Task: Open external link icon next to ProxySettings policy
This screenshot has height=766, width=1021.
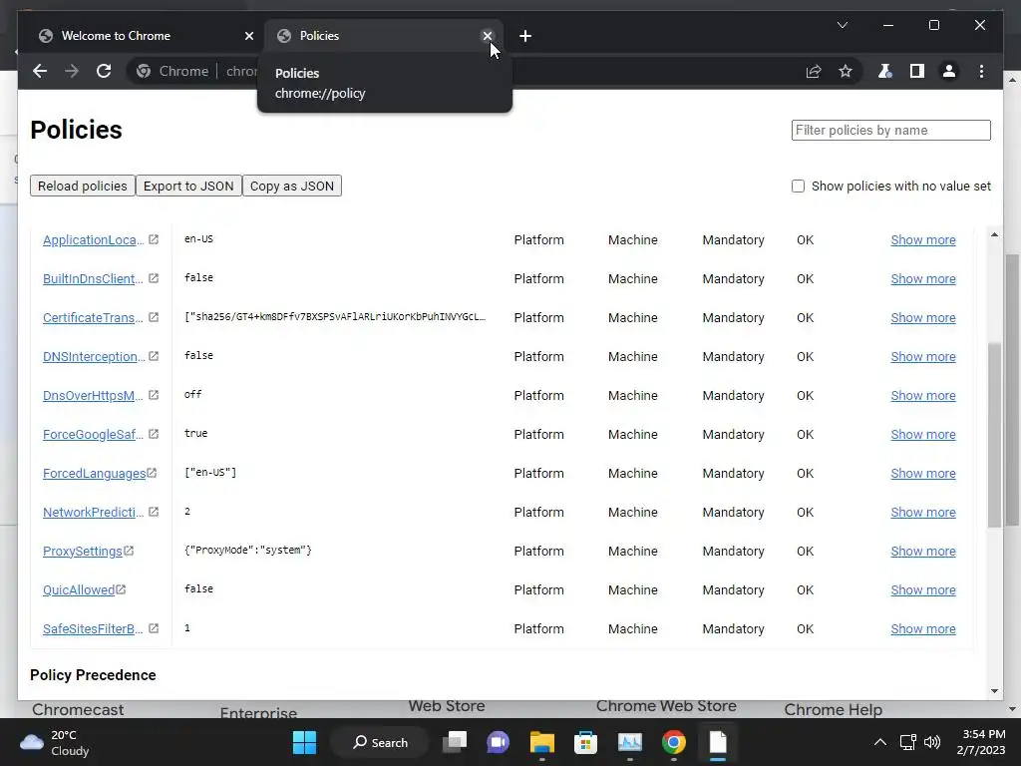Action: point(129,551)
